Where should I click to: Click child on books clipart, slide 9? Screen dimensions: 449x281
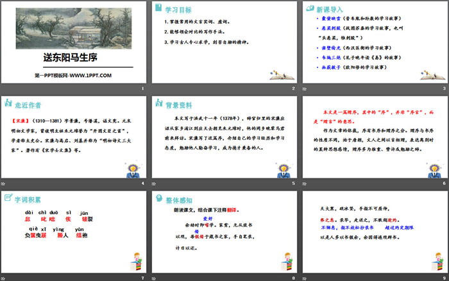(x=438, y=262)
